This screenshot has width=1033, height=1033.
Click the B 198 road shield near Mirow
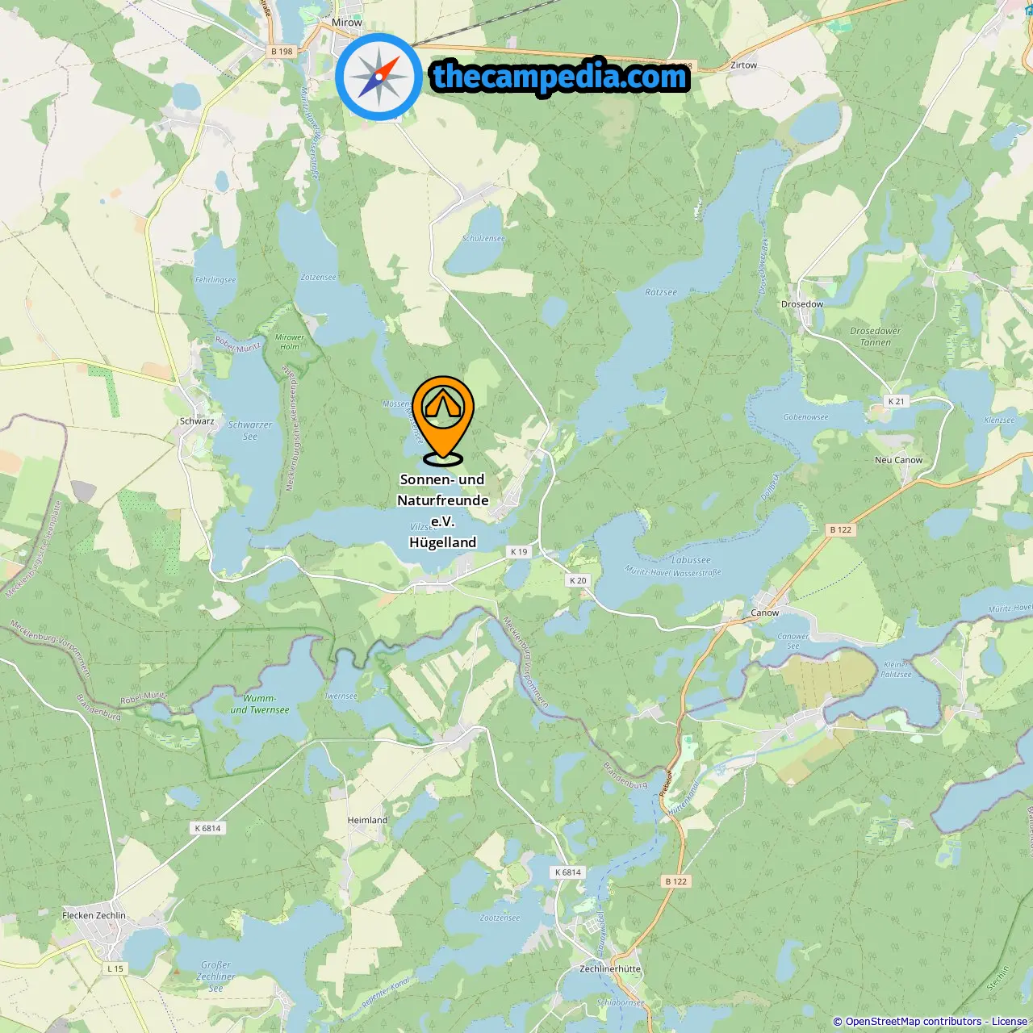[282, 51]
